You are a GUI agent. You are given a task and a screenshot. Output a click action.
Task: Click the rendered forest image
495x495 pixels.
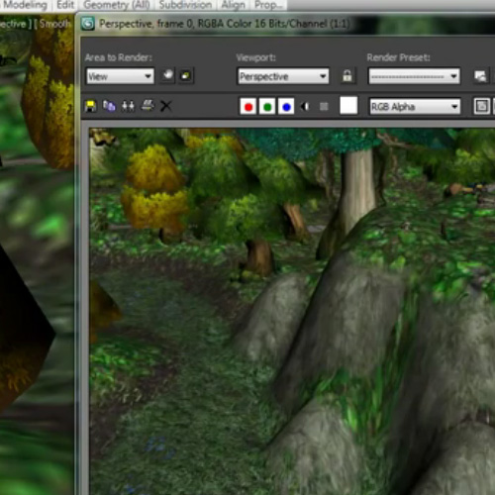coord(292,310)
